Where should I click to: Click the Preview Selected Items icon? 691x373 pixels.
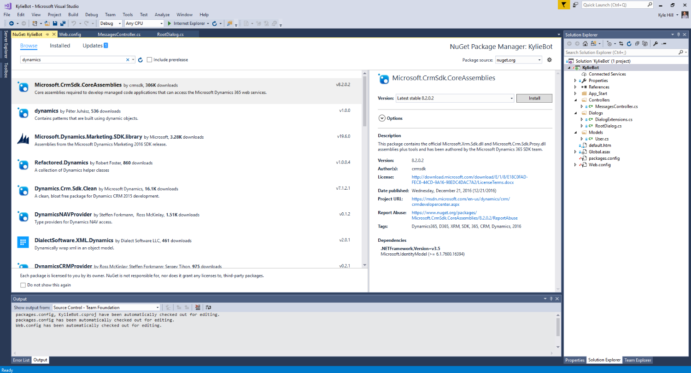tap(663, 44)
